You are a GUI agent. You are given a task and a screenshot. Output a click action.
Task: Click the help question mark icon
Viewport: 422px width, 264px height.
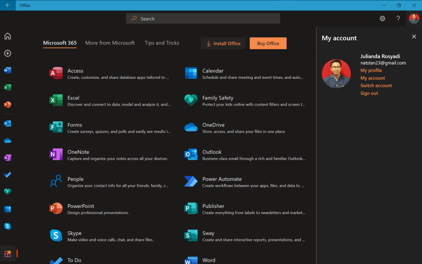pyautogui.click(x=398, y=19)
